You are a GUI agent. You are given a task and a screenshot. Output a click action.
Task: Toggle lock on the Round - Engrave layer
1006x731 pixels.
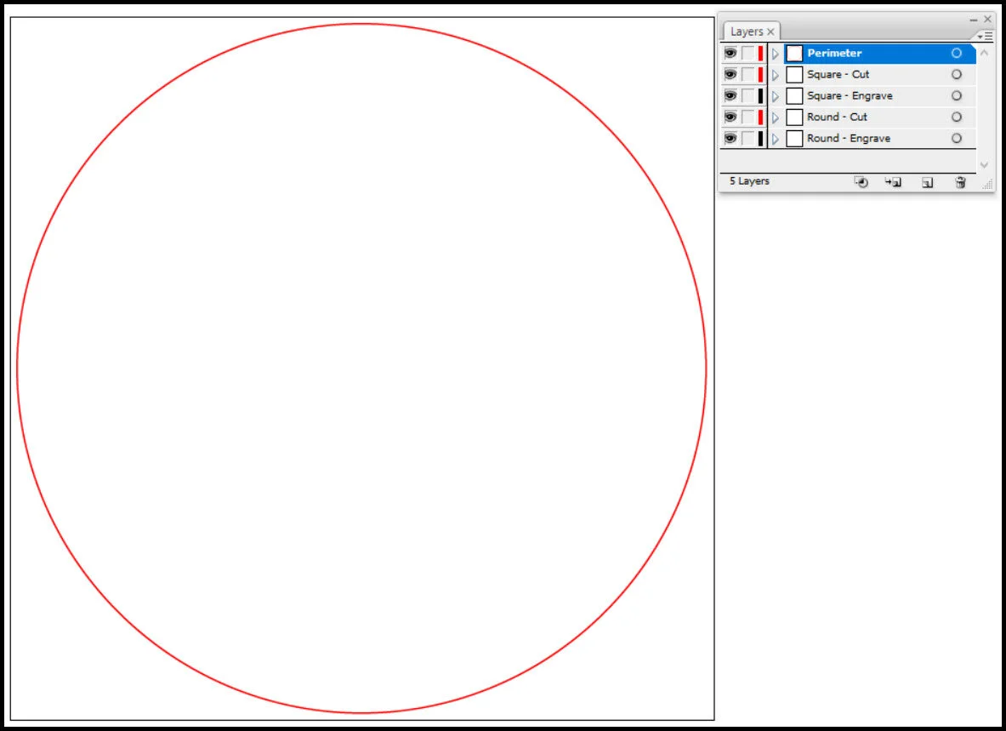point(748,138)
